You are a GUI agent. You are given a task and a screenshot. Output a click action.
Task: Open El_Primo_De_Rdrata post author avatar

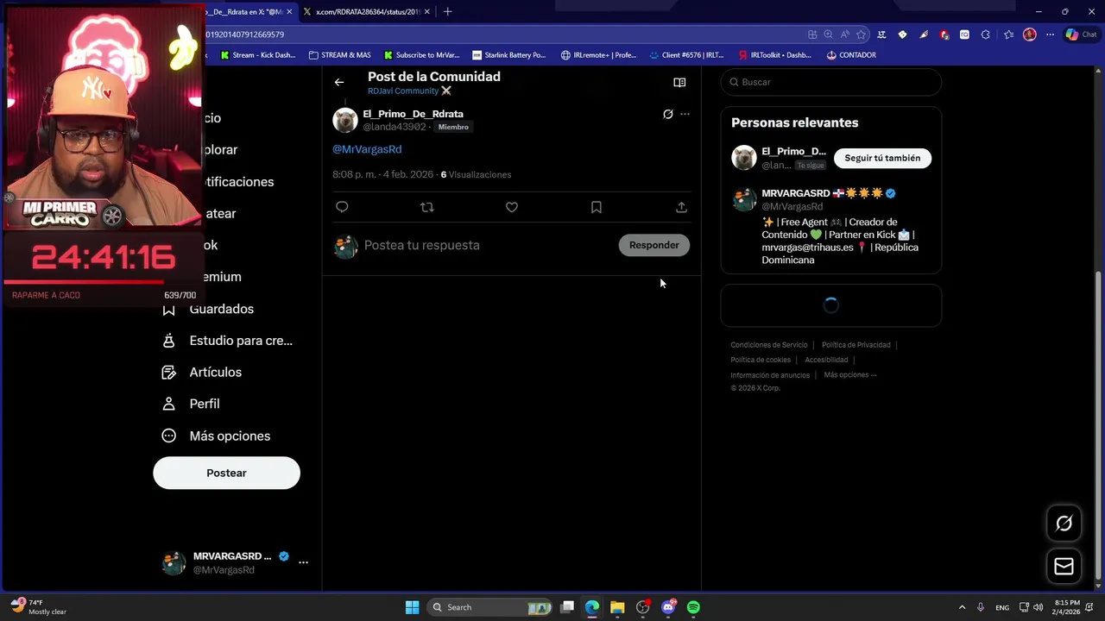tap(345, 120)
